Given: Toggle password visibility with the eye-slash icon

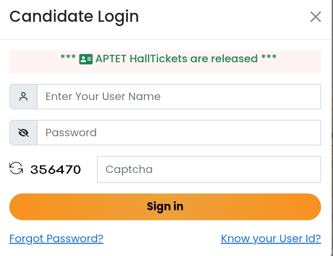Looking at the screenshot, I should pyautogui.click(x=23, y=133).
